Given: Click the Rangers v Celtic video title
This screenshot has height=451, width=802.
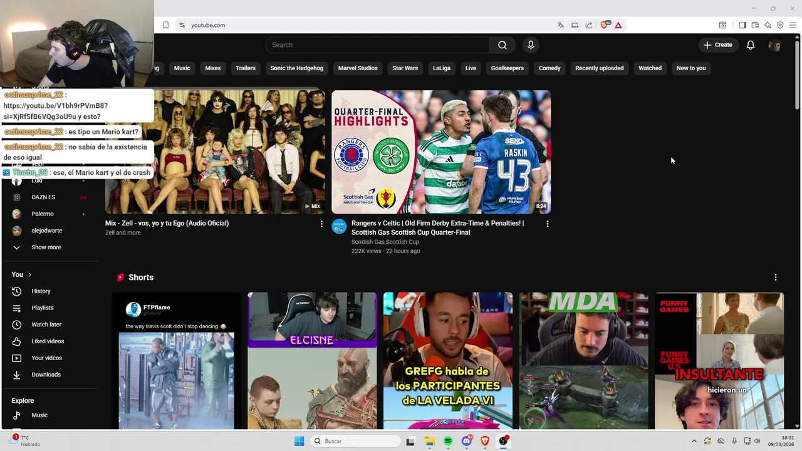Looking at the screenshot, I should coord(437,227).
